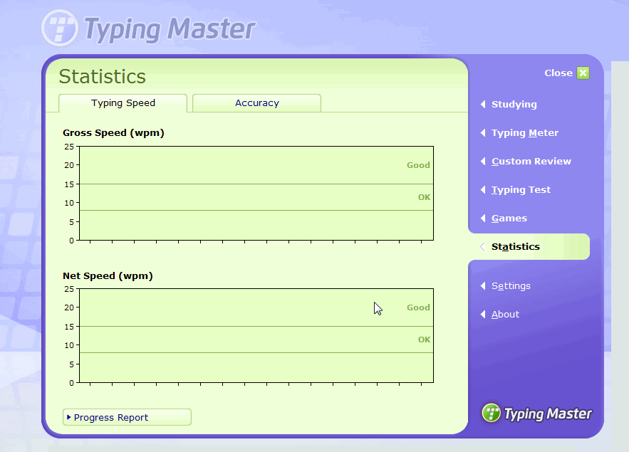Click the Good label in Gross Speed chart
Image resolution: width=629 pixels, height=452 pixels.
418,165
